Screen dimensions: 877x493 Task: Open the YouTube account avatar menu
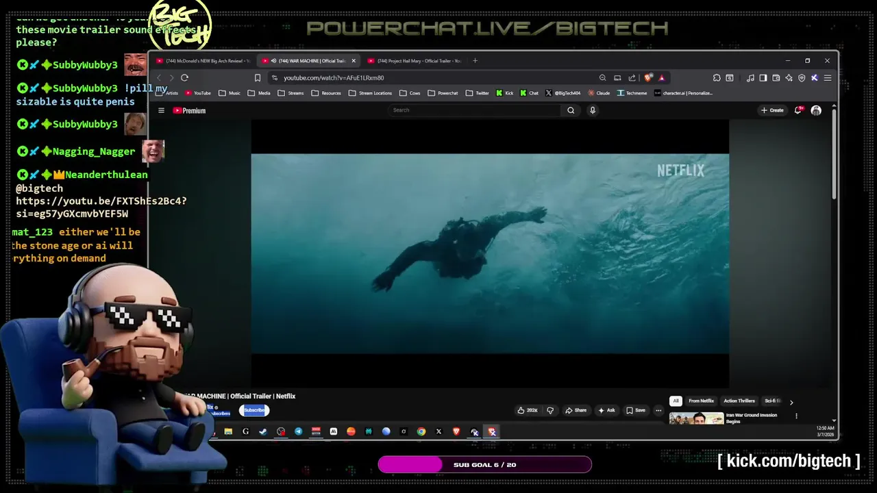pos(816,110)
